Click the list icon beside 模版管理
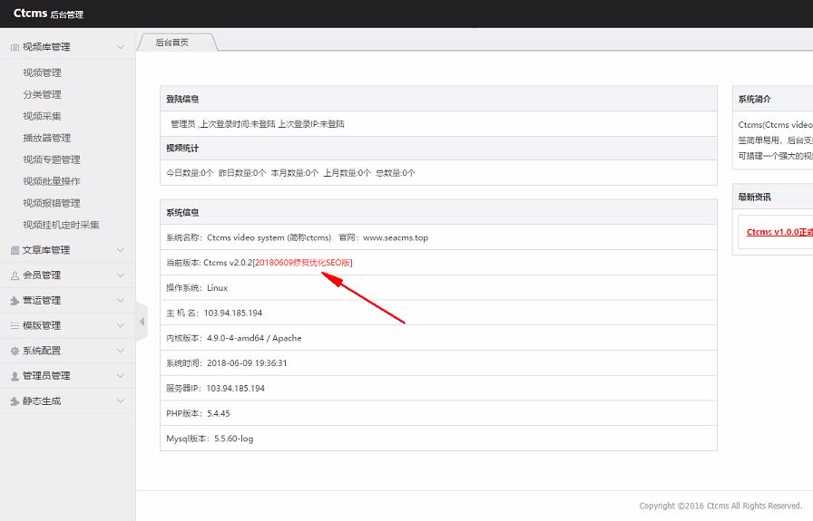Viewport: 813px width, 521px height. (x=15, y=326)
